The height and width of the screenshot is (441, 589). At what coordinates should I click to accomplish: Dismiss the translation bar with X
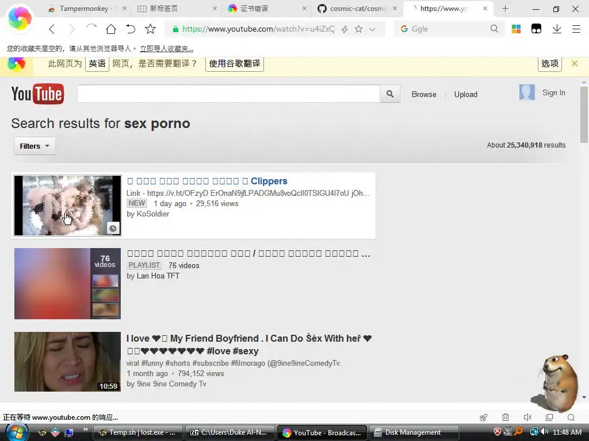pyautogui.click(x=575, y=63)
